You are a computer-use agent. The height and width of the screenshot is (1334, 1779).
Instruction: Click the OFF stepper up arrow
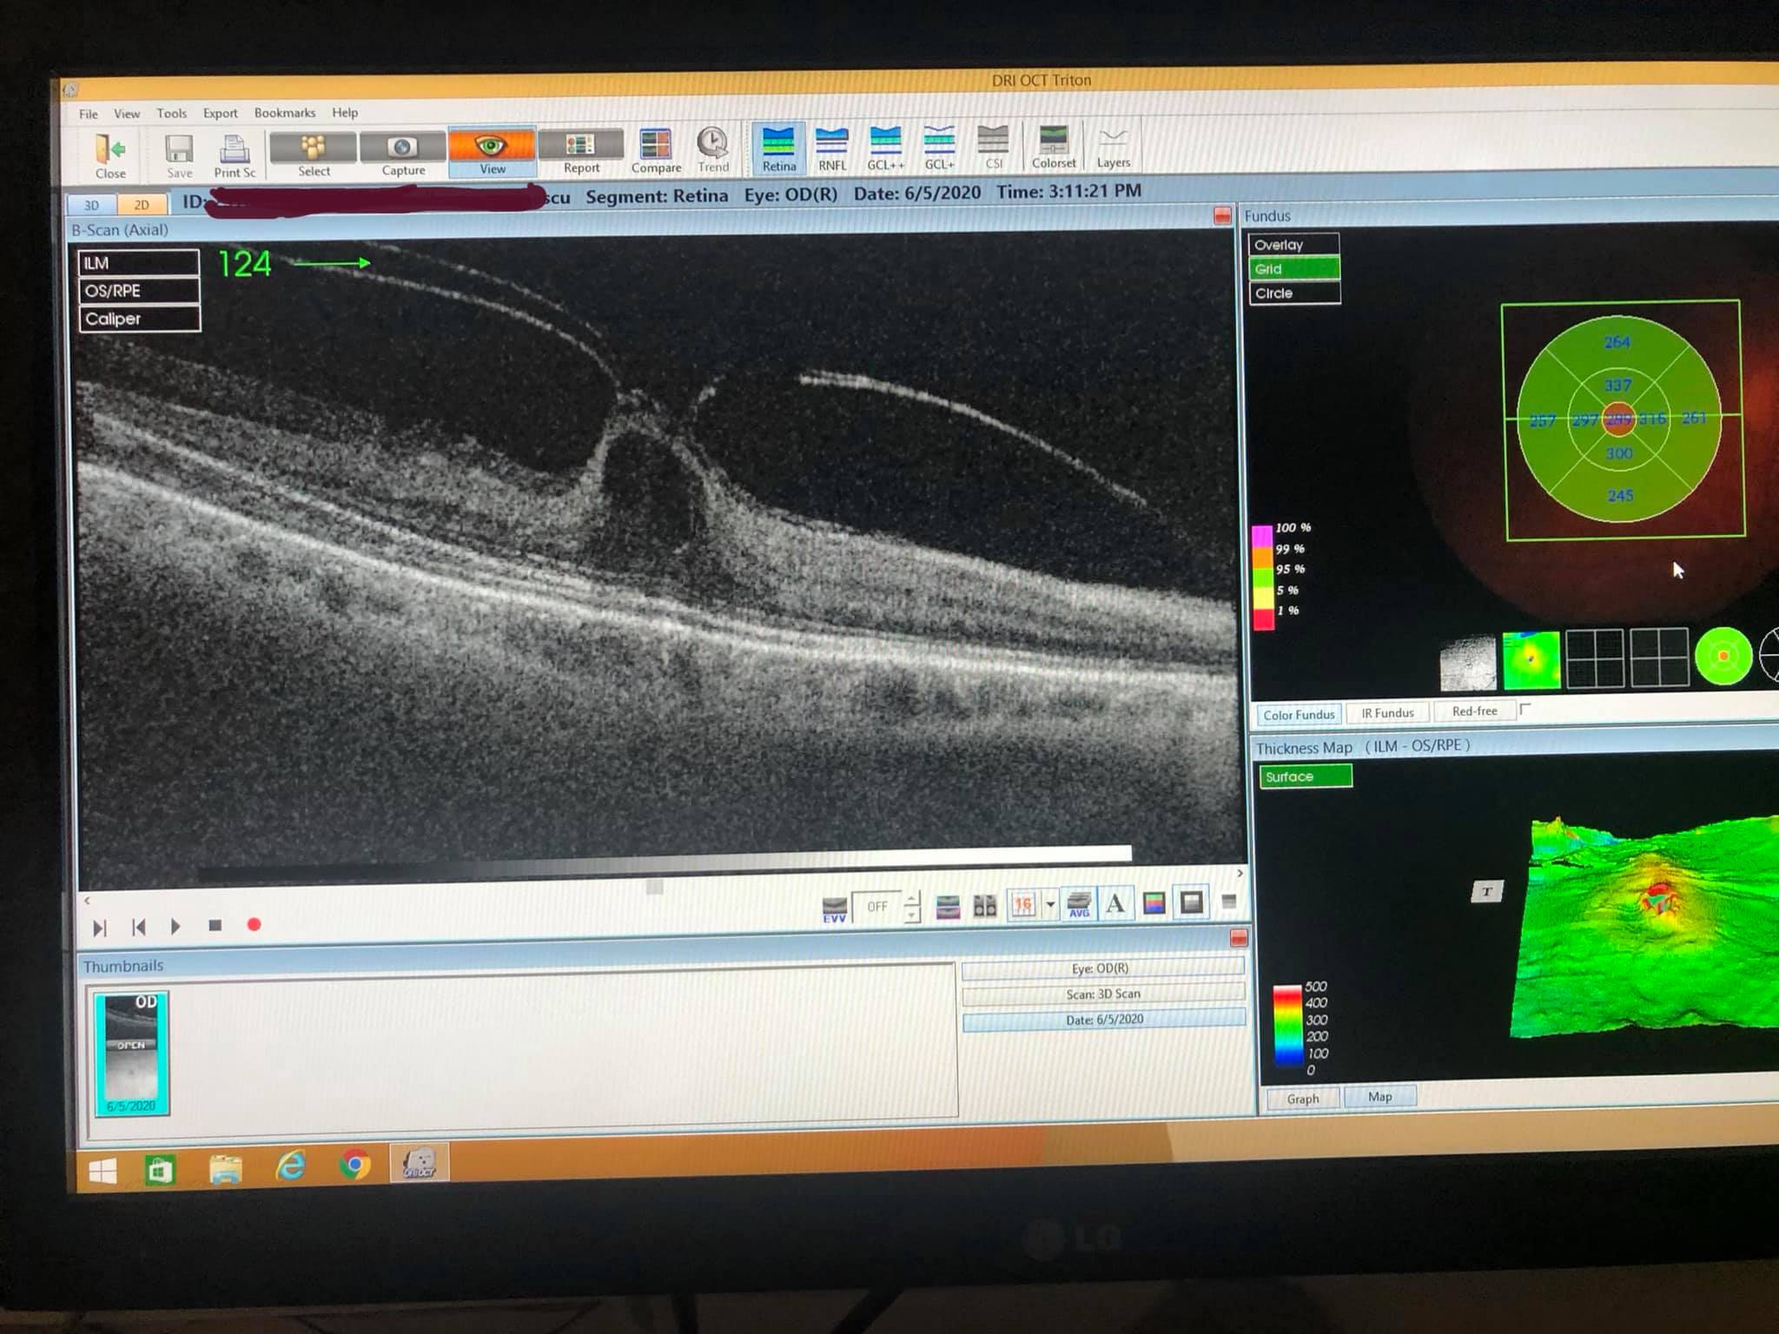coord(912,899)
